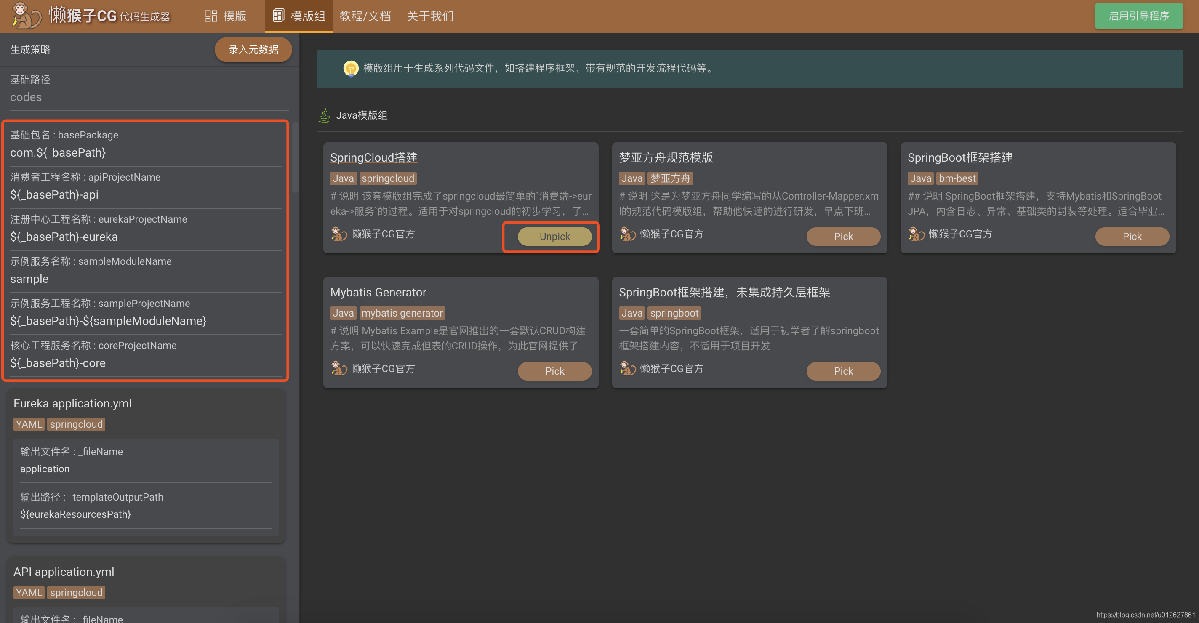Pick the Mybatis Generator template group
The width and height of the screenshot is (1199, 623).
(554, 371)
